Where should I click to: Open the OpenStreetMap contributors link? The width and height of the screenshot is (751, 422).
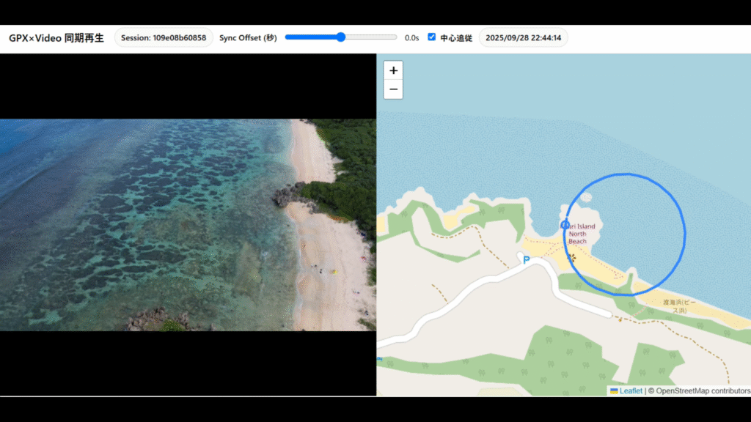(x=704, y=391)
